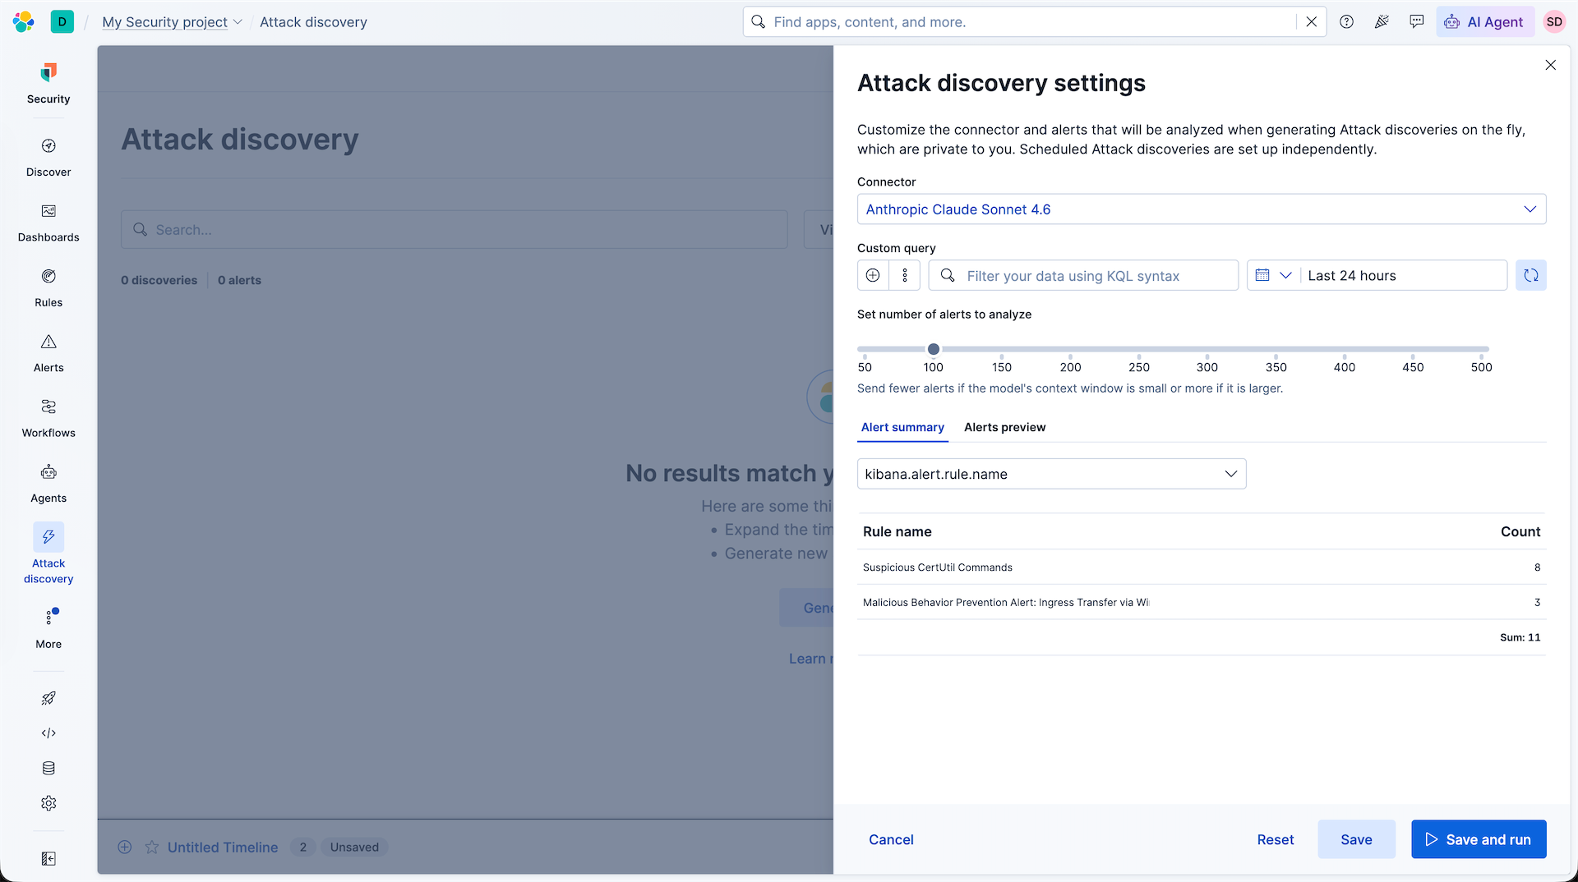Select Attack discovery in the sidebar
This screenshot has width=1578, height=882.
(48, 555)
